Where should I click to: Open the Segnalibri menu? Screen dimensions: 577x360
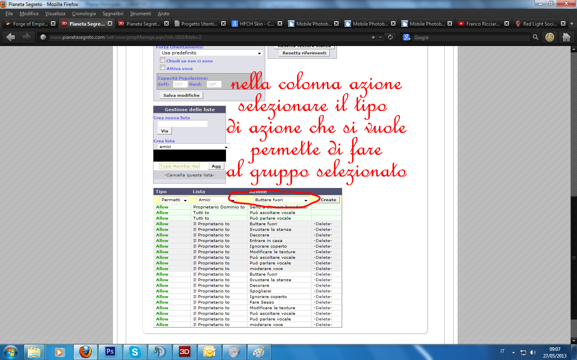click(x=113, y=14)
